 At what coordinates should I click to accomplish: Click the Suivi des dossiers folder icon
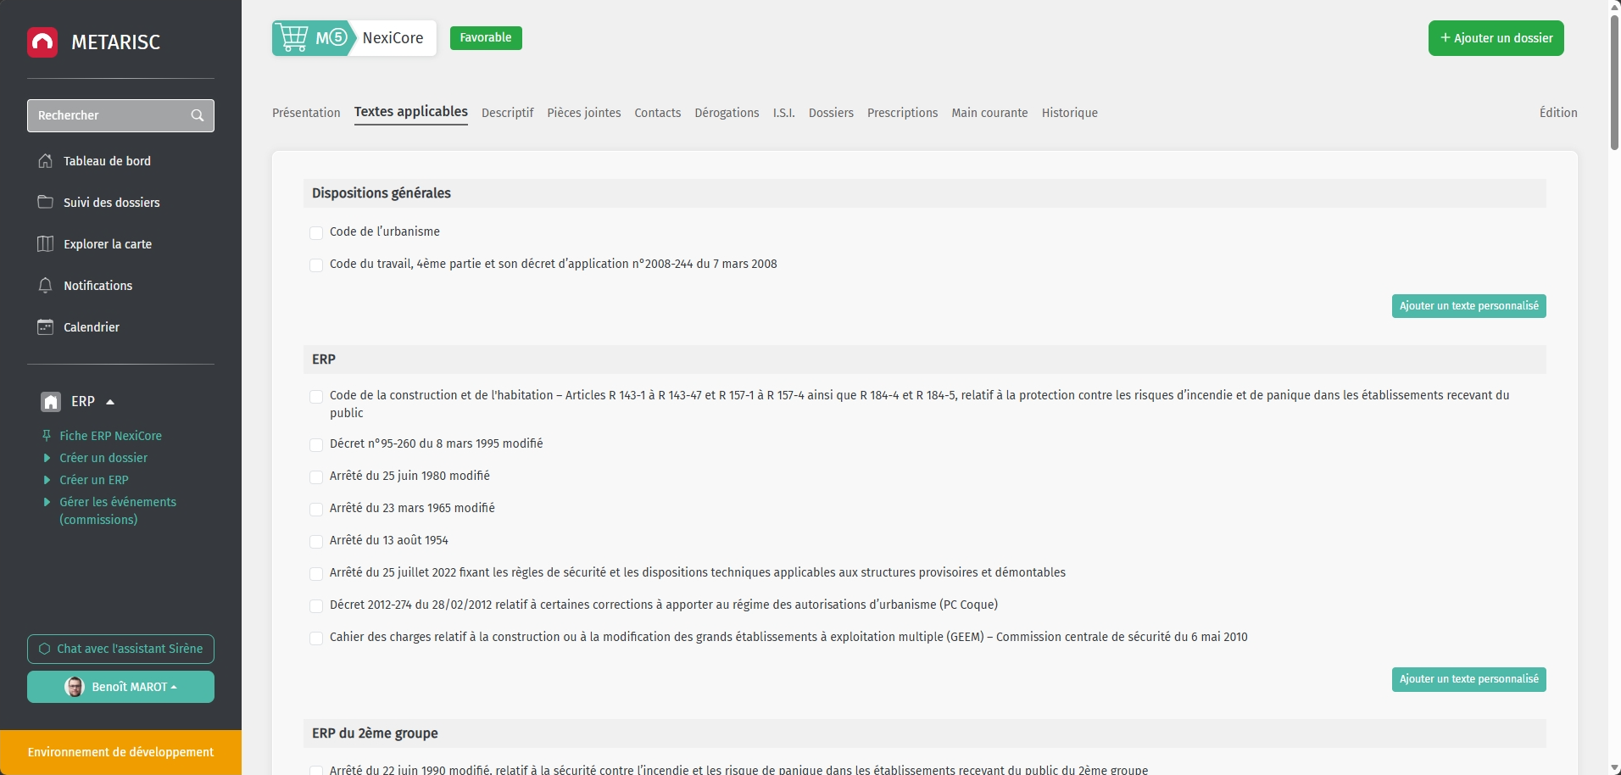[x=46, y=202]
